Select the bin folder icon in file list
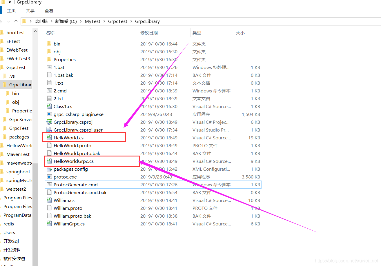The height and width of the screenshot is (266, 381). click(49, 44)
